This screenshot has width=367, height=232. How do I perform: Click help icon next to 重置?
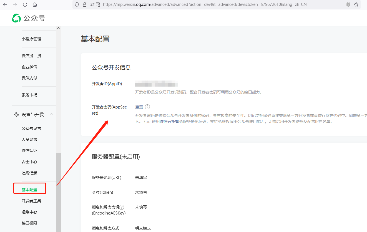[x=147, y=107]
